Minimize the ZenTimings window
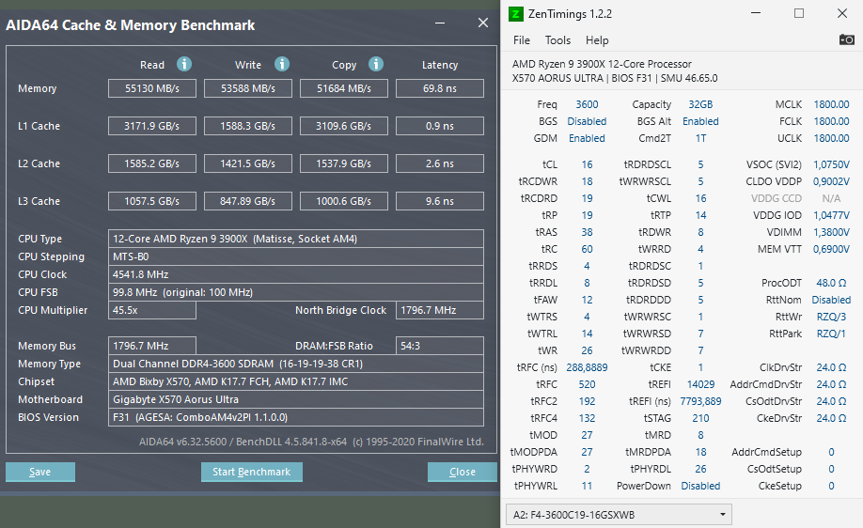Image resolution: width=863 pixels, height=528 pixels. tap(756, 13)
